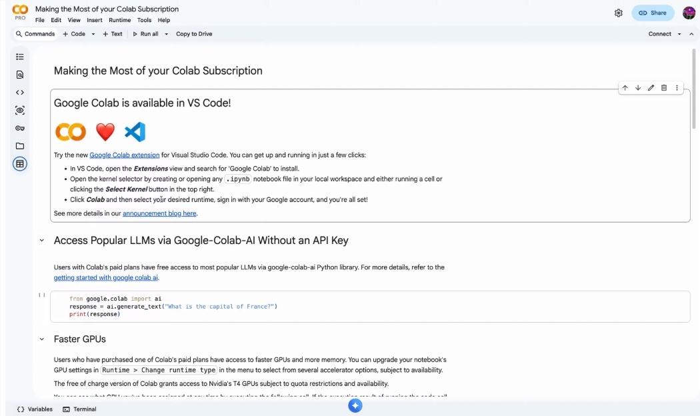700x416 pixels.
Task: Open the Gemini spark button at bottom
Action: [x=355, y=405]
